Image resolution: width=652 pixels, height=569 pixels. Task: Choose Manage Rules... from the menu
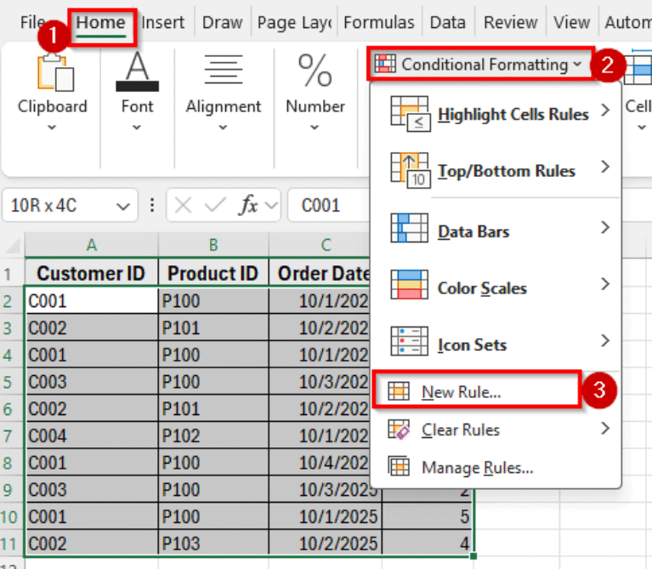coord(496,467)
